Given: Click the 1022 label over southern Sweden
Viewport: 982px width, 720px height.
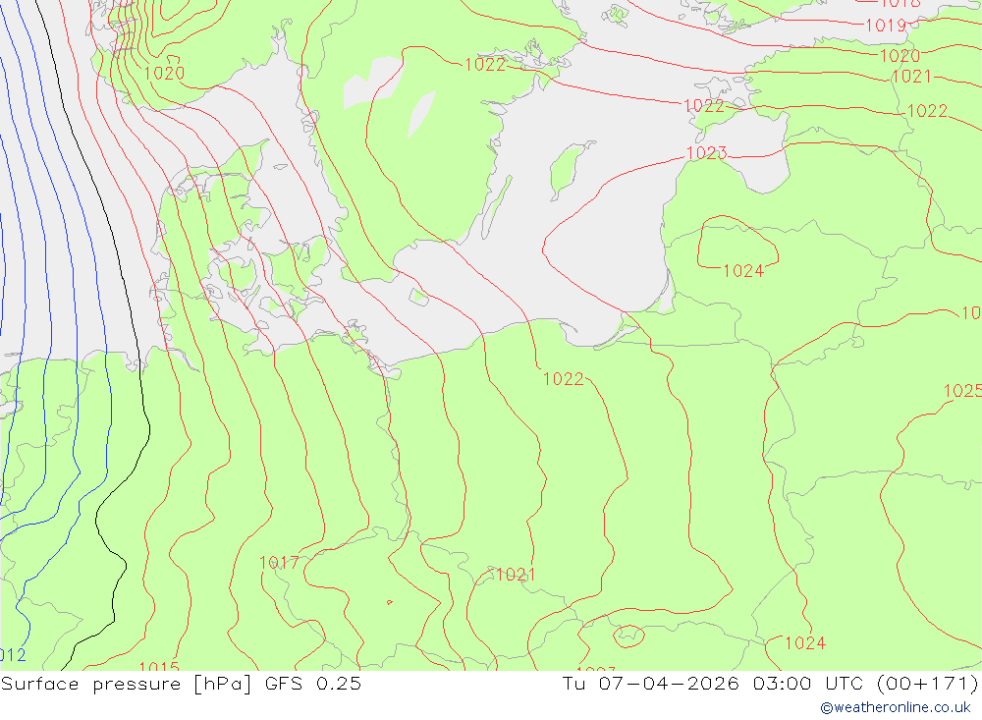Looking at the screenshot, I should (x=485, y=65).
